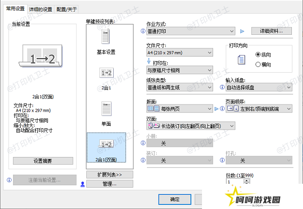Click blue down arrow beside 打印在 label
Image resolution: width=303 pixels, height=209 pixels.
[x=149, y=61]
